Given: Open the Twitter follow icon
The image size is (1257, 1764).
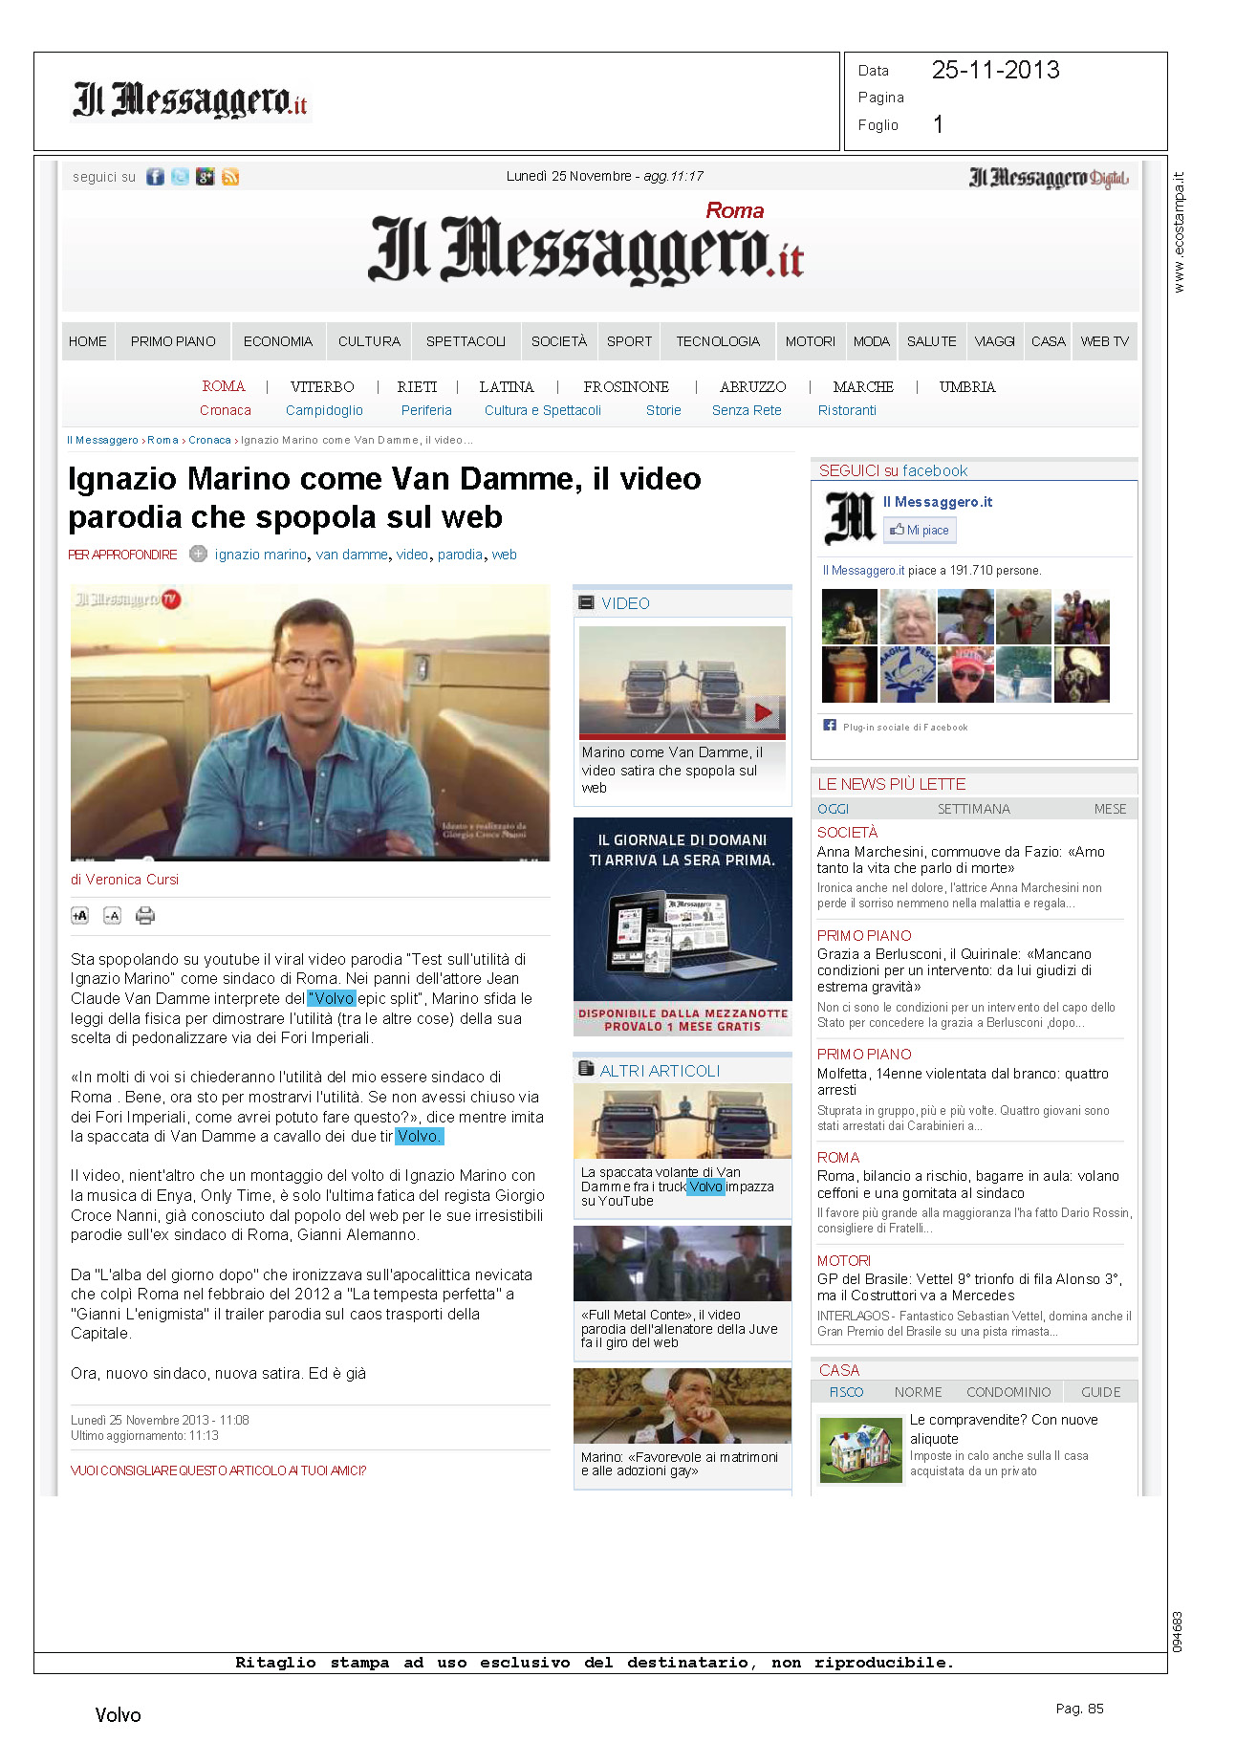Looking at the screenshot, I should pyautogui.click(x=180, y=177).
